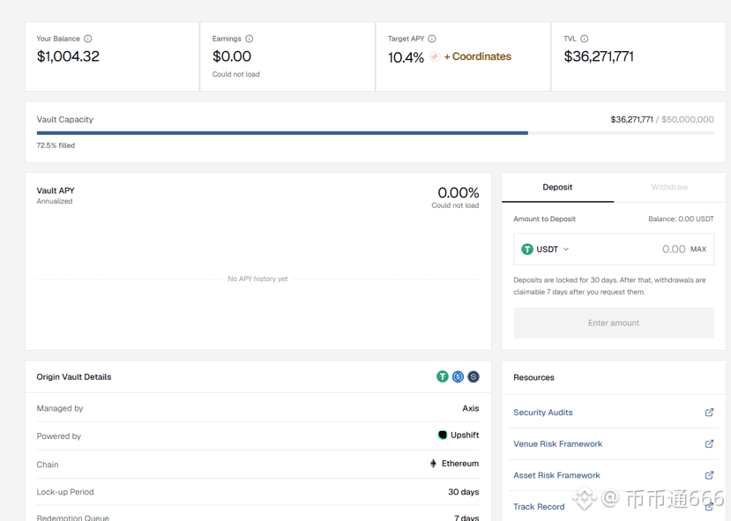Click the MAX button in deposit field
Viewport: 731px width, 521px height.
(698, 249)
